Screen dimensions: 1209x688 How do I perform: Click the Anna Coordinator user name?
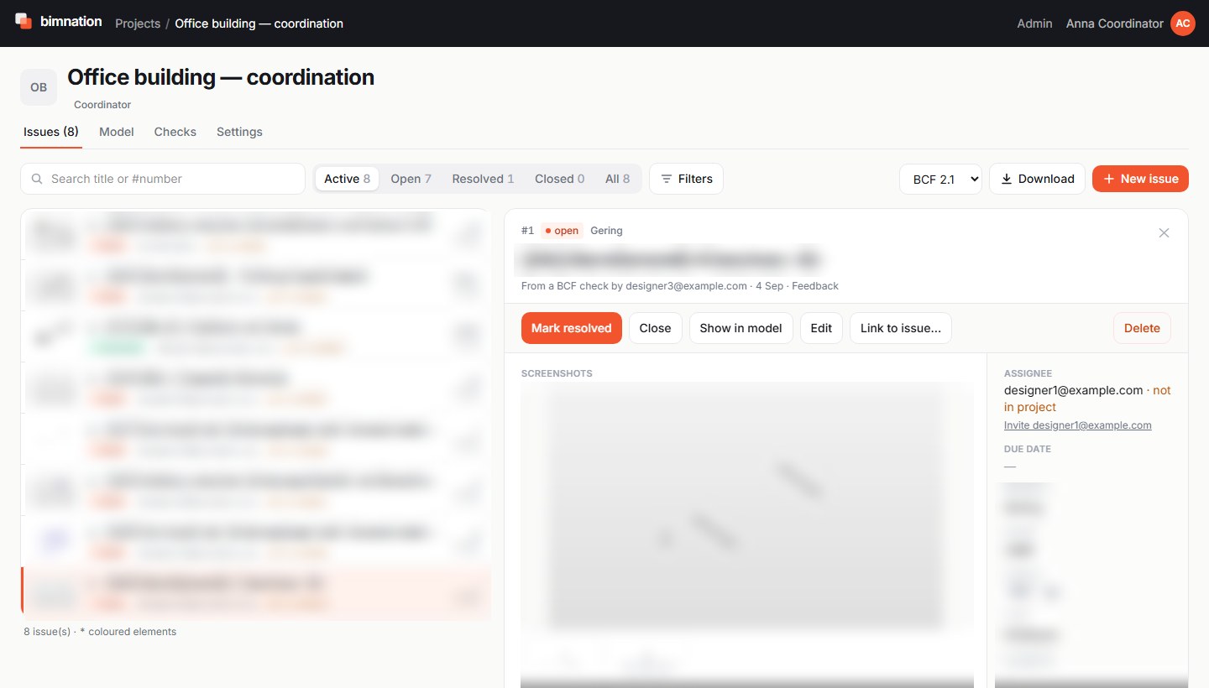[x=1114, y=23]
